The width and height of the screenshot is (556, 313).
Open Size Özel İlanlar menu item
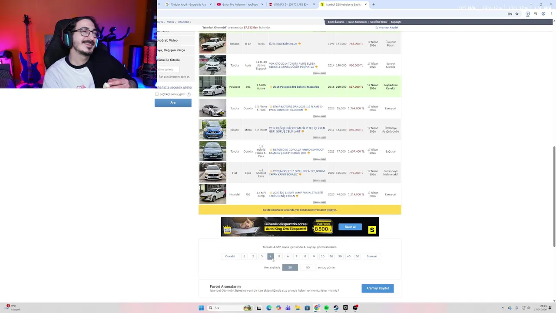pos(378,22)
